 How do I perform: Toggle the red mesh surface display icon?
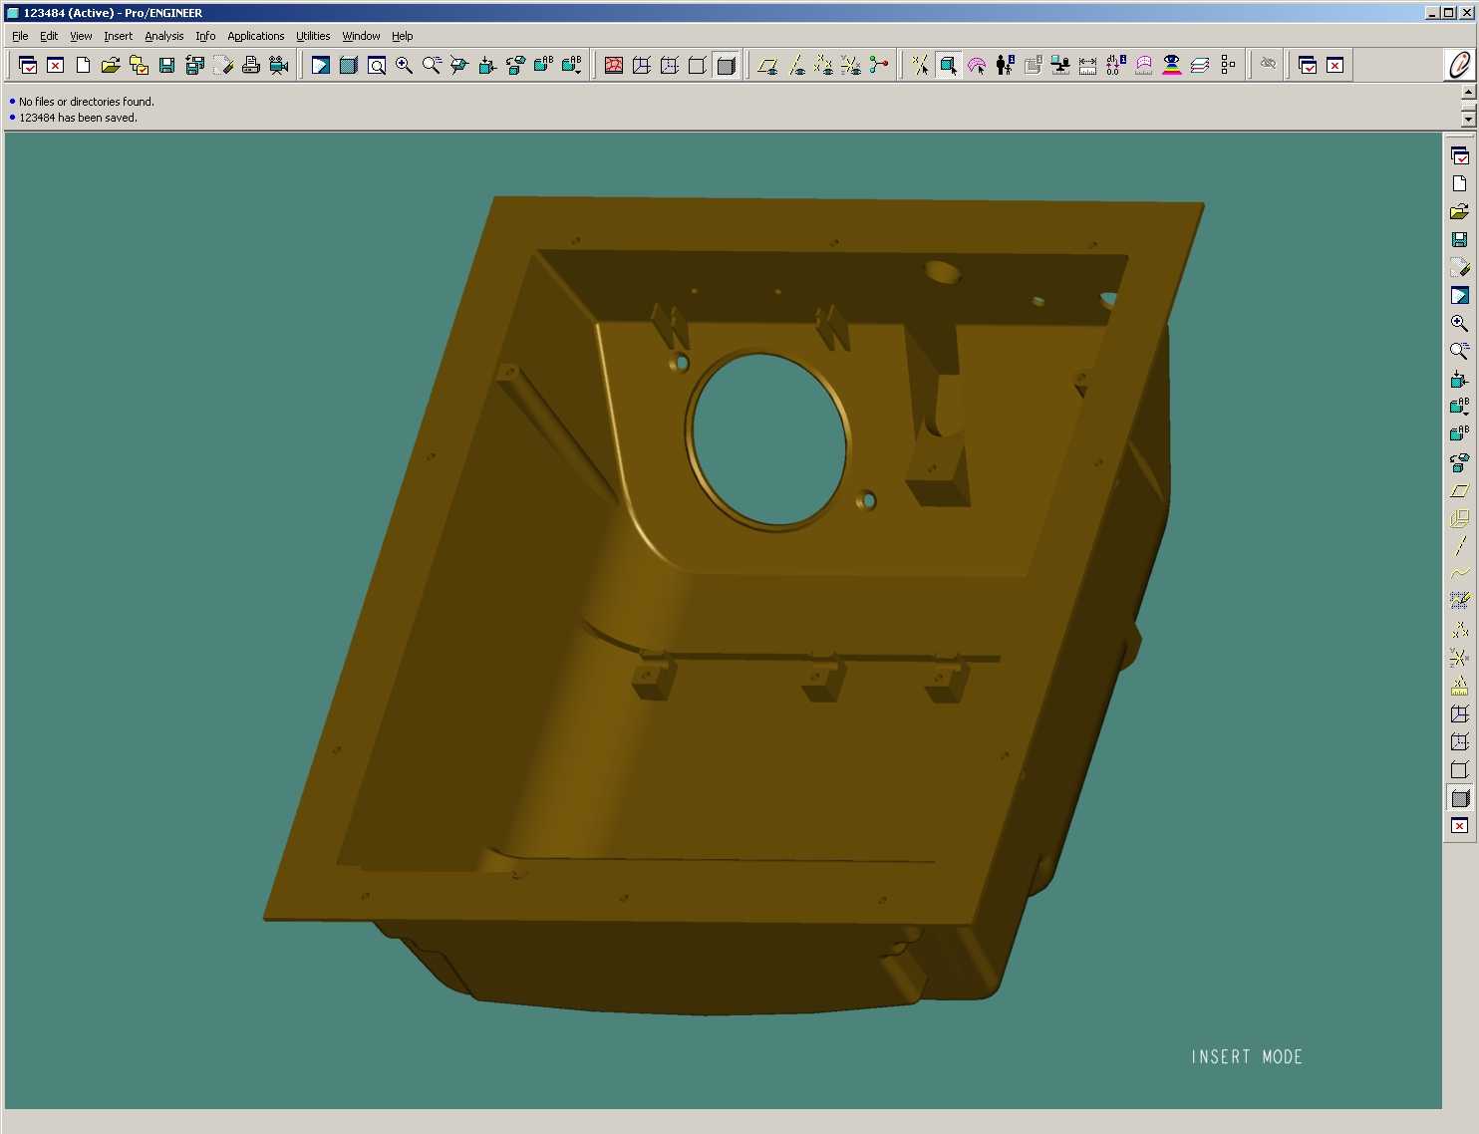click(614, 66)
